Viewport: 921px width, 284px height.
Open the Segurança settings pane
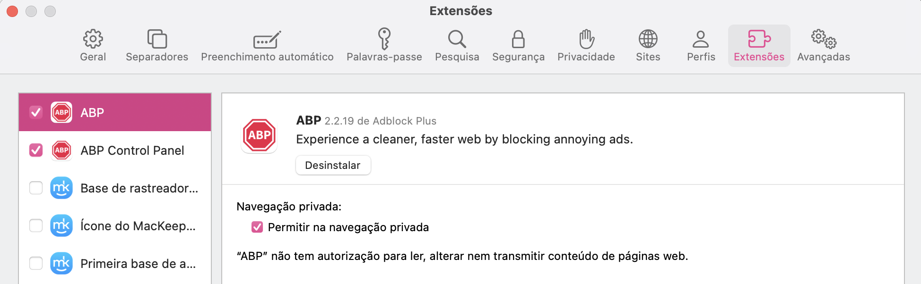click(x=518, y=45)
